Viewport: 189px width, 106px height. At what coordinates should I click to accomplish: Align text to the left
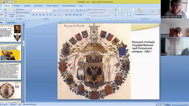point(67,15)
